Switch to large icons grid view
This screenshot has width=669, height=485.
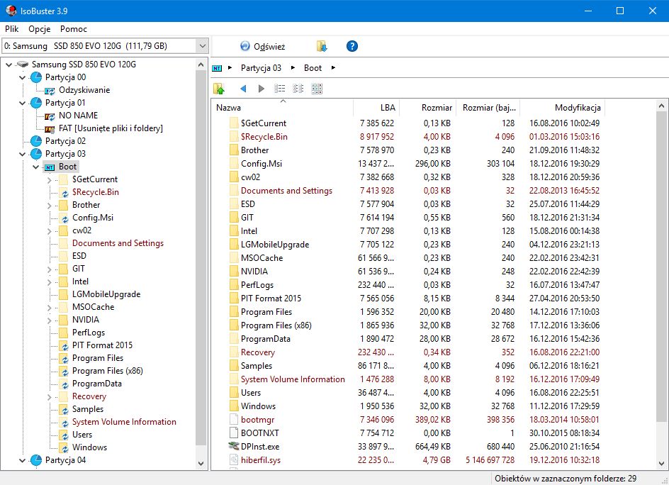(317, 89)
